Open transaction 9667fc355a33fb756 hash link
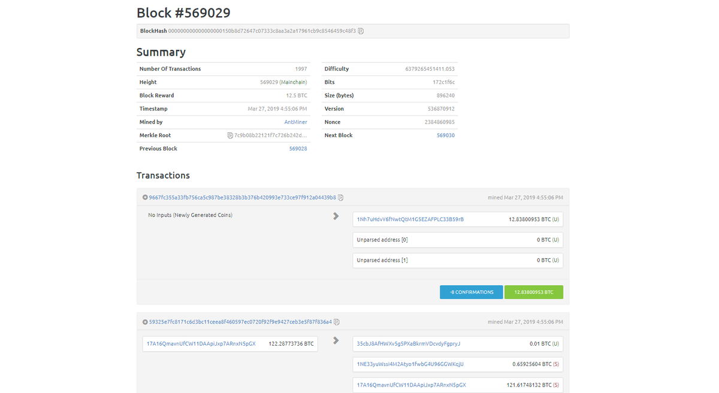719x393 pixels. 243,198
